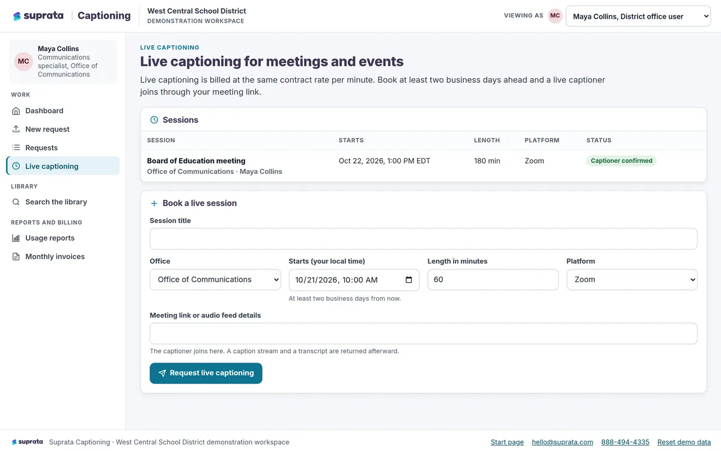The image size is (721, 451).
Task: Click the Office of Communications · Maya Collins subtitle
Action: [214, 171]
